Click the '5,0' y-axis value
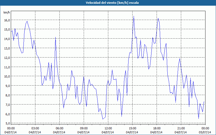The width and height of the screenshot is (216, 135). pyautogui.click(x=8, y=123)
